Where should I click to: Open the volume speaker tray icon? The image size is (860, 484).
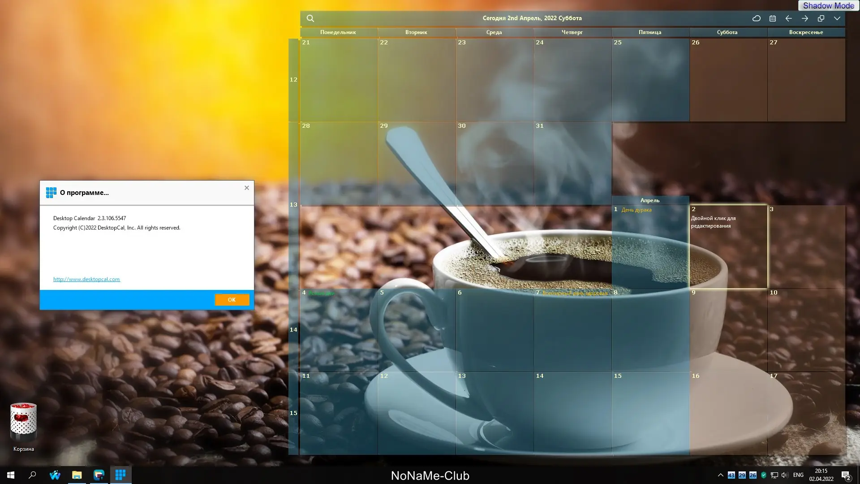pos(784,475)
